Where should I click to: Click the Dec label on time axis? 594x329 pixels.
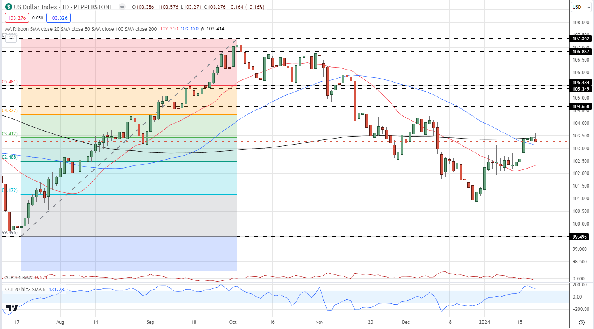(406, 322)
